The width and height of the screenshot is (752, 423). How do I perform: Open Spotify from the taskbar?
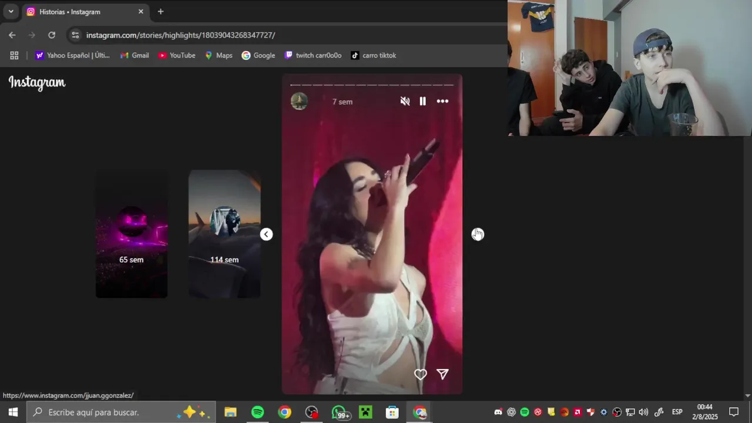(257, 412)
